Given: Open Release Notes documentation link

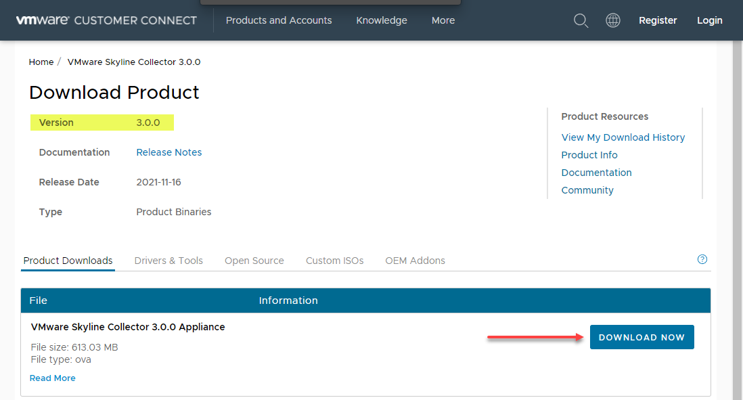Looking at the screenshot, I should pos(169,152).
